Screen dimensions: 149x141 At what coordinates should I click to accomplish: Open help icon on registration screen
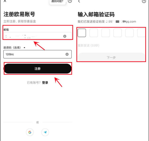[70, 1]
